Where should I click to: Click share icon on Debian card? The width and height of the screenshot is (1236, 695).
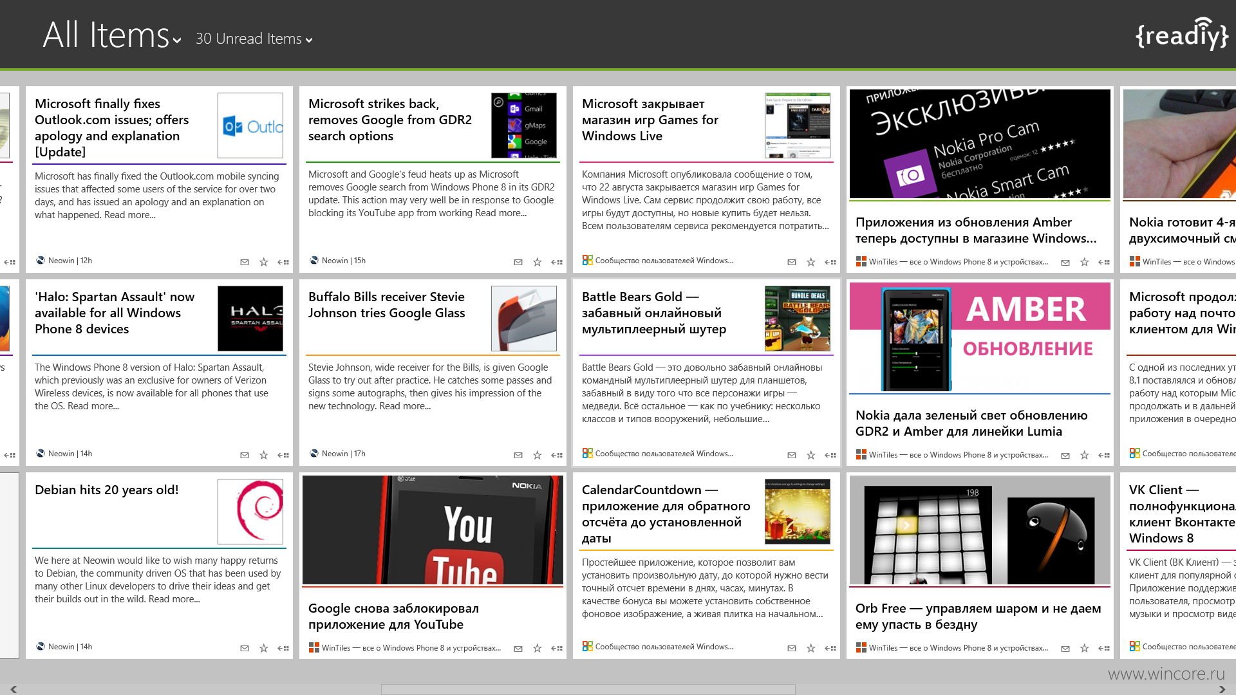click(283, 648)
